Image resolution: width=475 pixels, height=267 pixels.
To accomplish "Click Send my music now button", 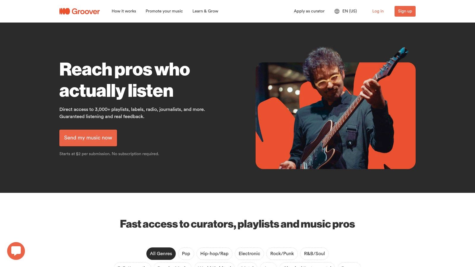I will (88, 138).
